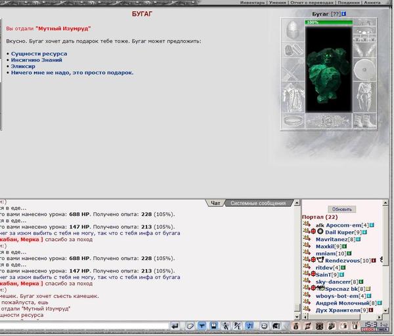Click player list scroll-up arrow

pos(385,202)
